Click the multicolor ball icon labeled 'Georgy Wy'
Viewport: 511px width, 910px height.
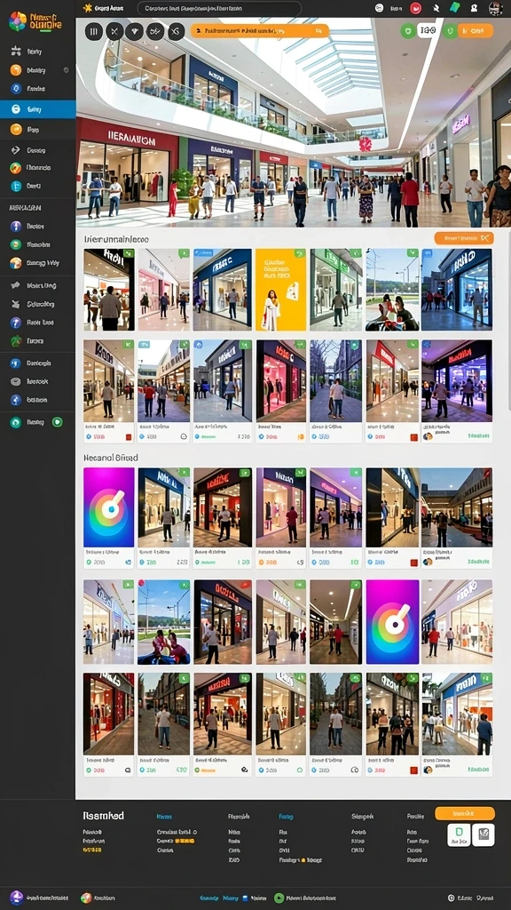[16, 263]
